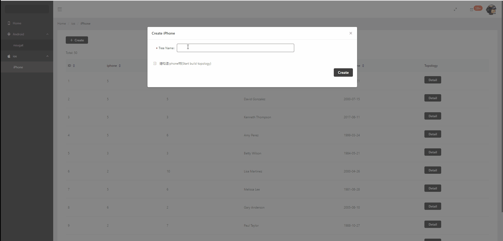This screenshot has height=241, width=503.
Task: Click the date 1999-03-24
Action: click(352, 135)
